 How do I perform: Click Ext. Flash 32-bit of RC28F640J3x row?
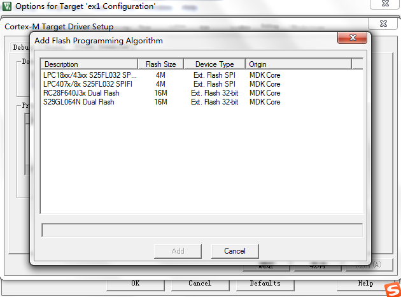pyautogui.click(x=215, y=93)
